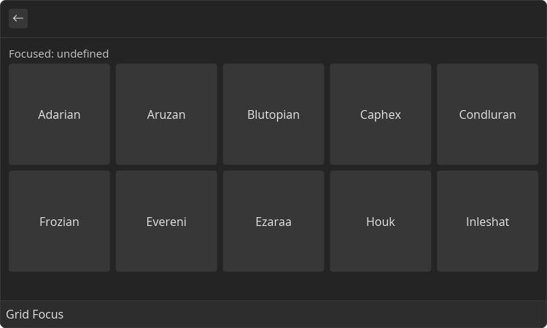Go back using the left arrow icon

coord(18,18)
